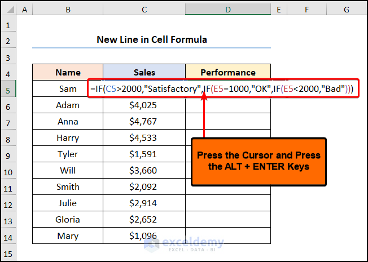Click the $3,660 sales cell
The width and height of the screenshot is (368, 262).
[144, 171]
